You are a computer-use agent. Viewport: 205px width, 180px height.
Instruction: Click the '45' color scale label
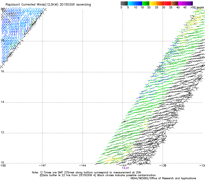185,7
